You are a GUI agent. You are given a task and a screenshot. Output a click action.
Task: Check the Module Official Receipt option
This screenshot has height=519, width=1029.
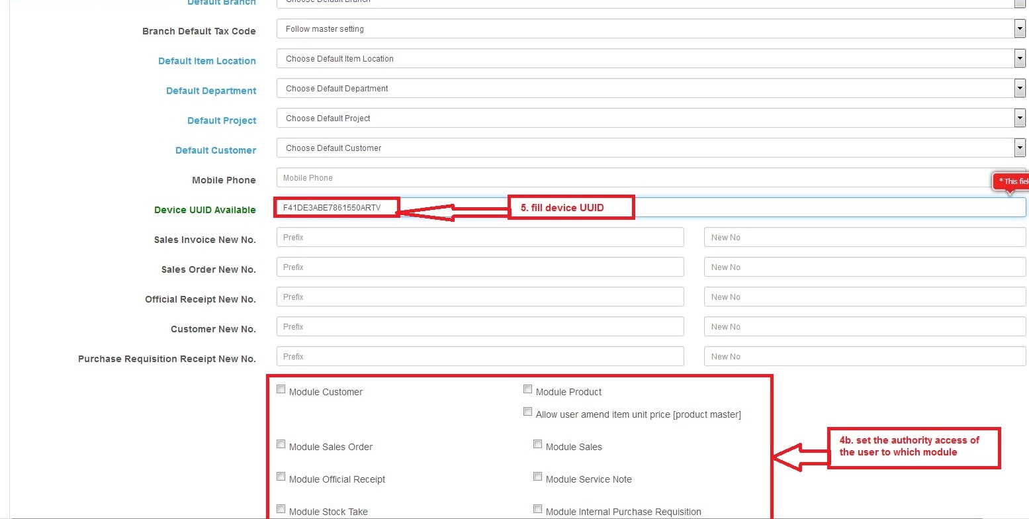[x=281, y=477]
